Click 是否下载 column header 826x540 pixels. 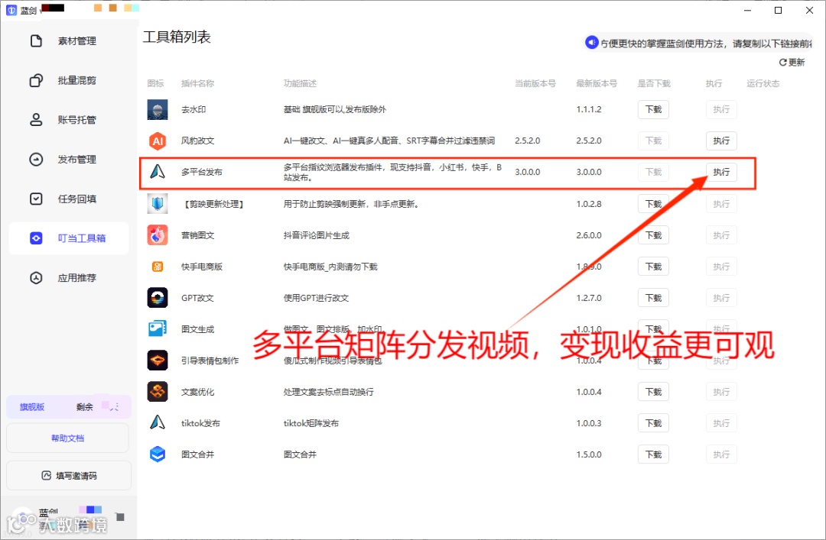[654, 83]
